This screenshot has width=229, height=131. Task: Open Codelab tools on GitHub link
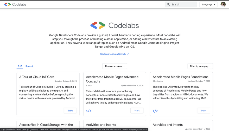(113, 54)
